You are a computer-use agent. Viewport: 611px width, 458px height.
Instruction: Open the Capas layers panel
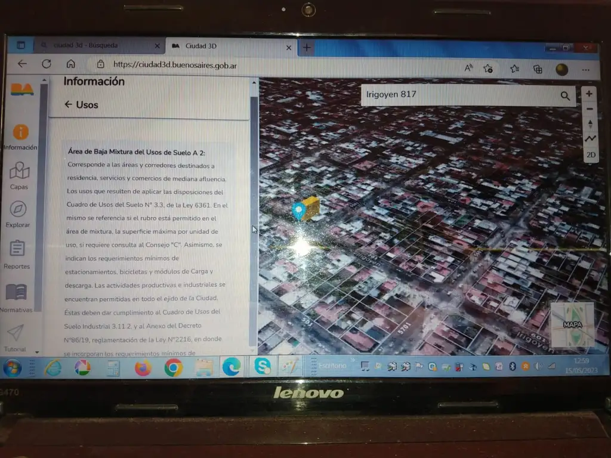19,176
